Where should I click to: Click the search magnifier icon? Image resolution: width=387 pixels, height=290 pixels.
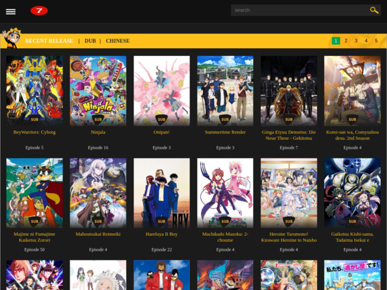[x=374, y=10]
